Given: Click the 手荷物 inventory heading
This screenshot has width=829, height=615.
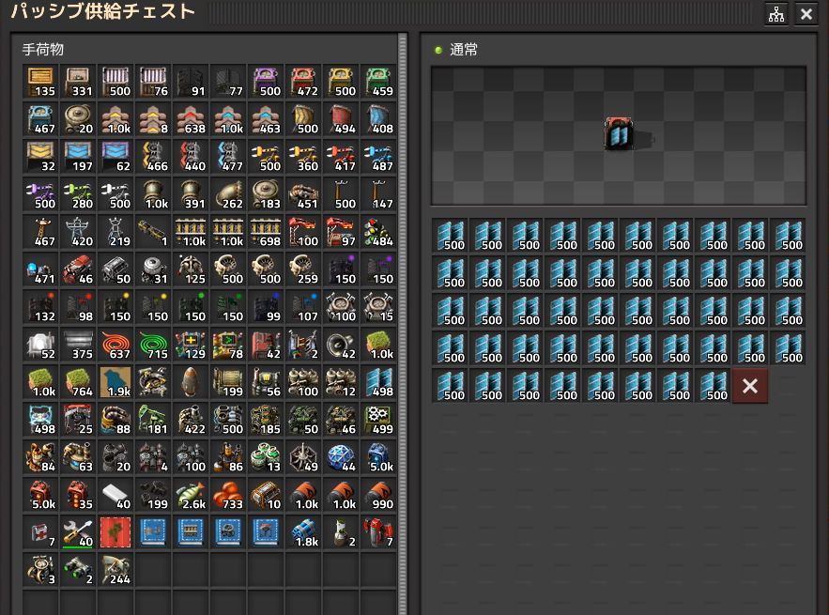Looking at the screenshot, I should [43, 50].
